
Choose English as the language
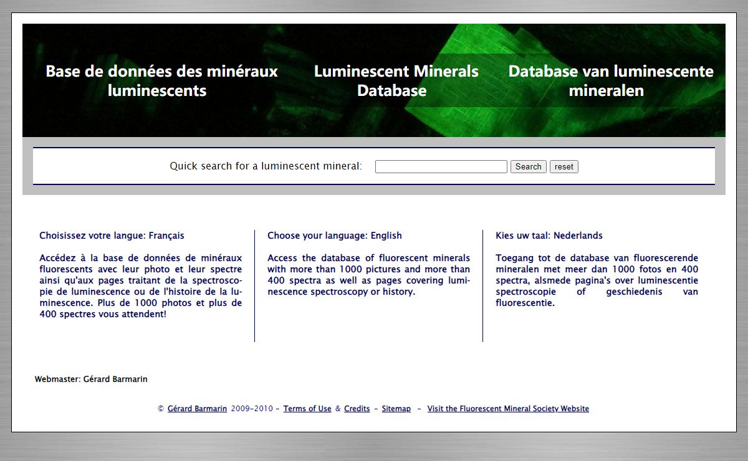point(335,235)
